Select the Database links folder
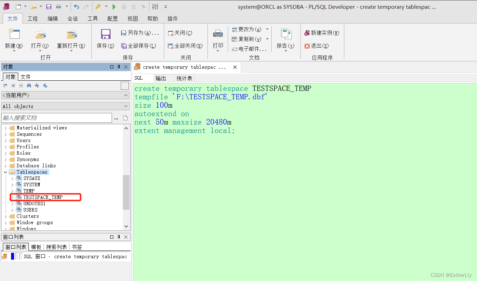 tap(36, 166)
